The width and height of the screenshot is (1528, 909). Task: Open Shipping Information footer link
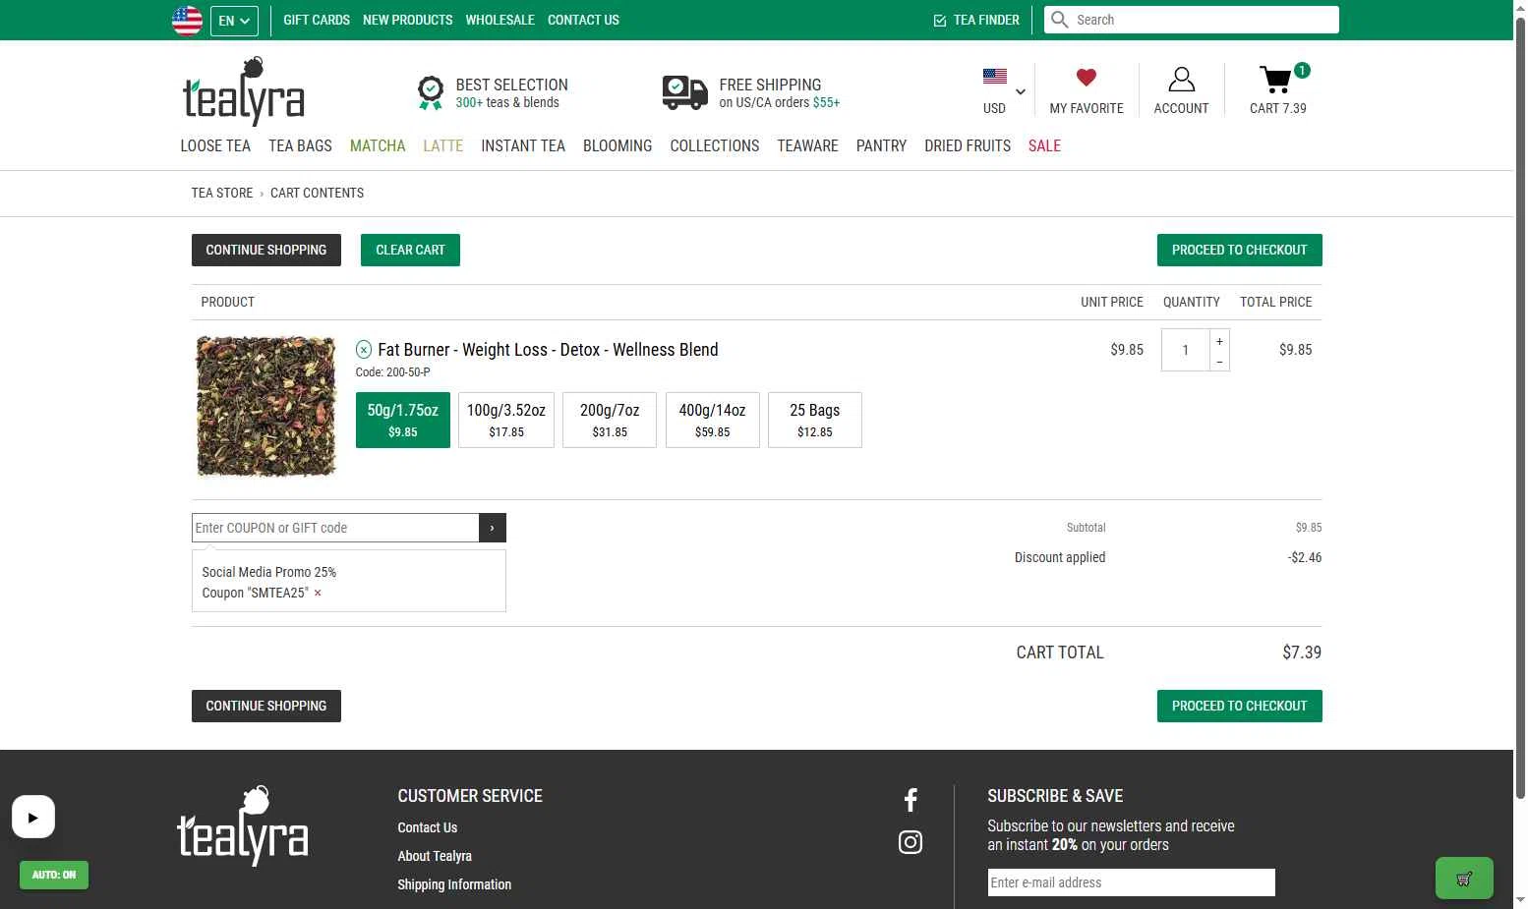pos(454,884)
